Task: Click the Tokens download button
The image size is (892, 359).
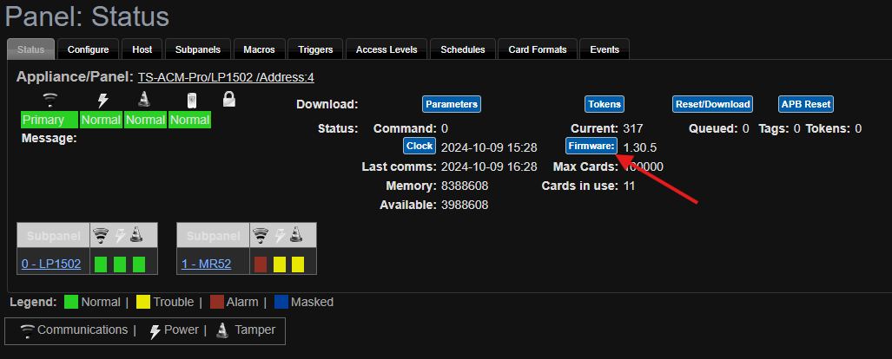Action: tap(605, 104)
